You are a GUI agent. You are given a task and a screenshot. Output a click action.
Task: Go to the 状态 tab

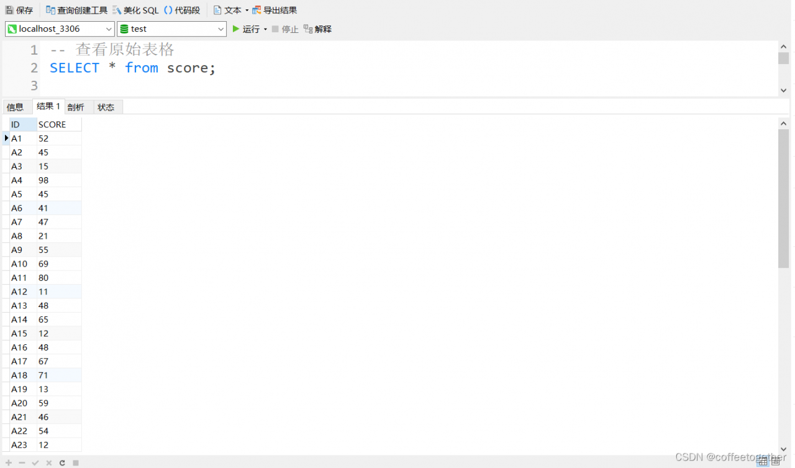click(x=106, y=107)
